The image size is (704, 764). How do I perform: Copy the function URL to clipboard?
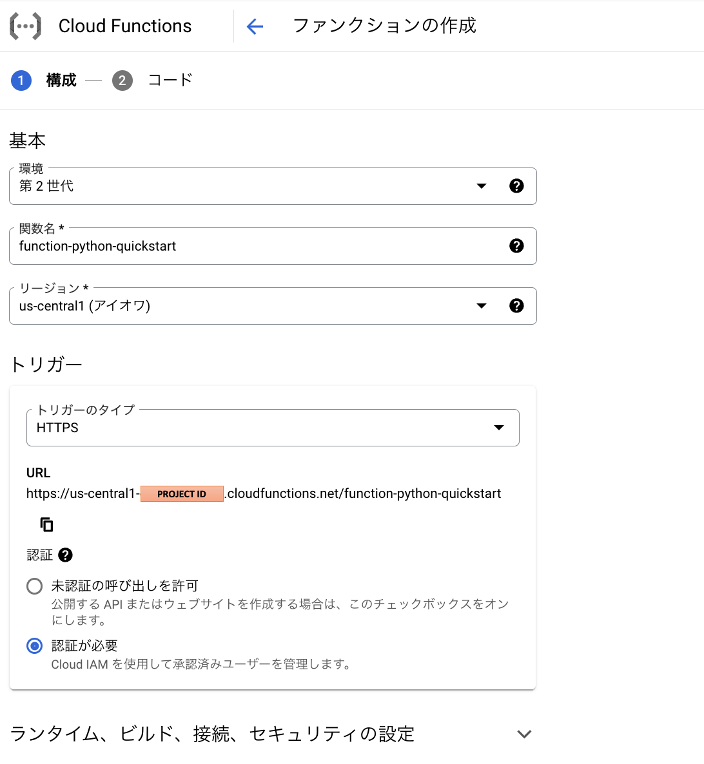point(46,525)
